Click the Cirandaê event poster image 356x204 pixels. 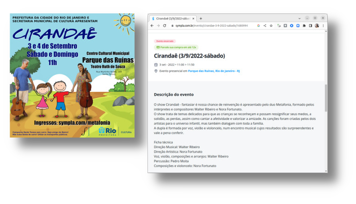pos(72,75)
